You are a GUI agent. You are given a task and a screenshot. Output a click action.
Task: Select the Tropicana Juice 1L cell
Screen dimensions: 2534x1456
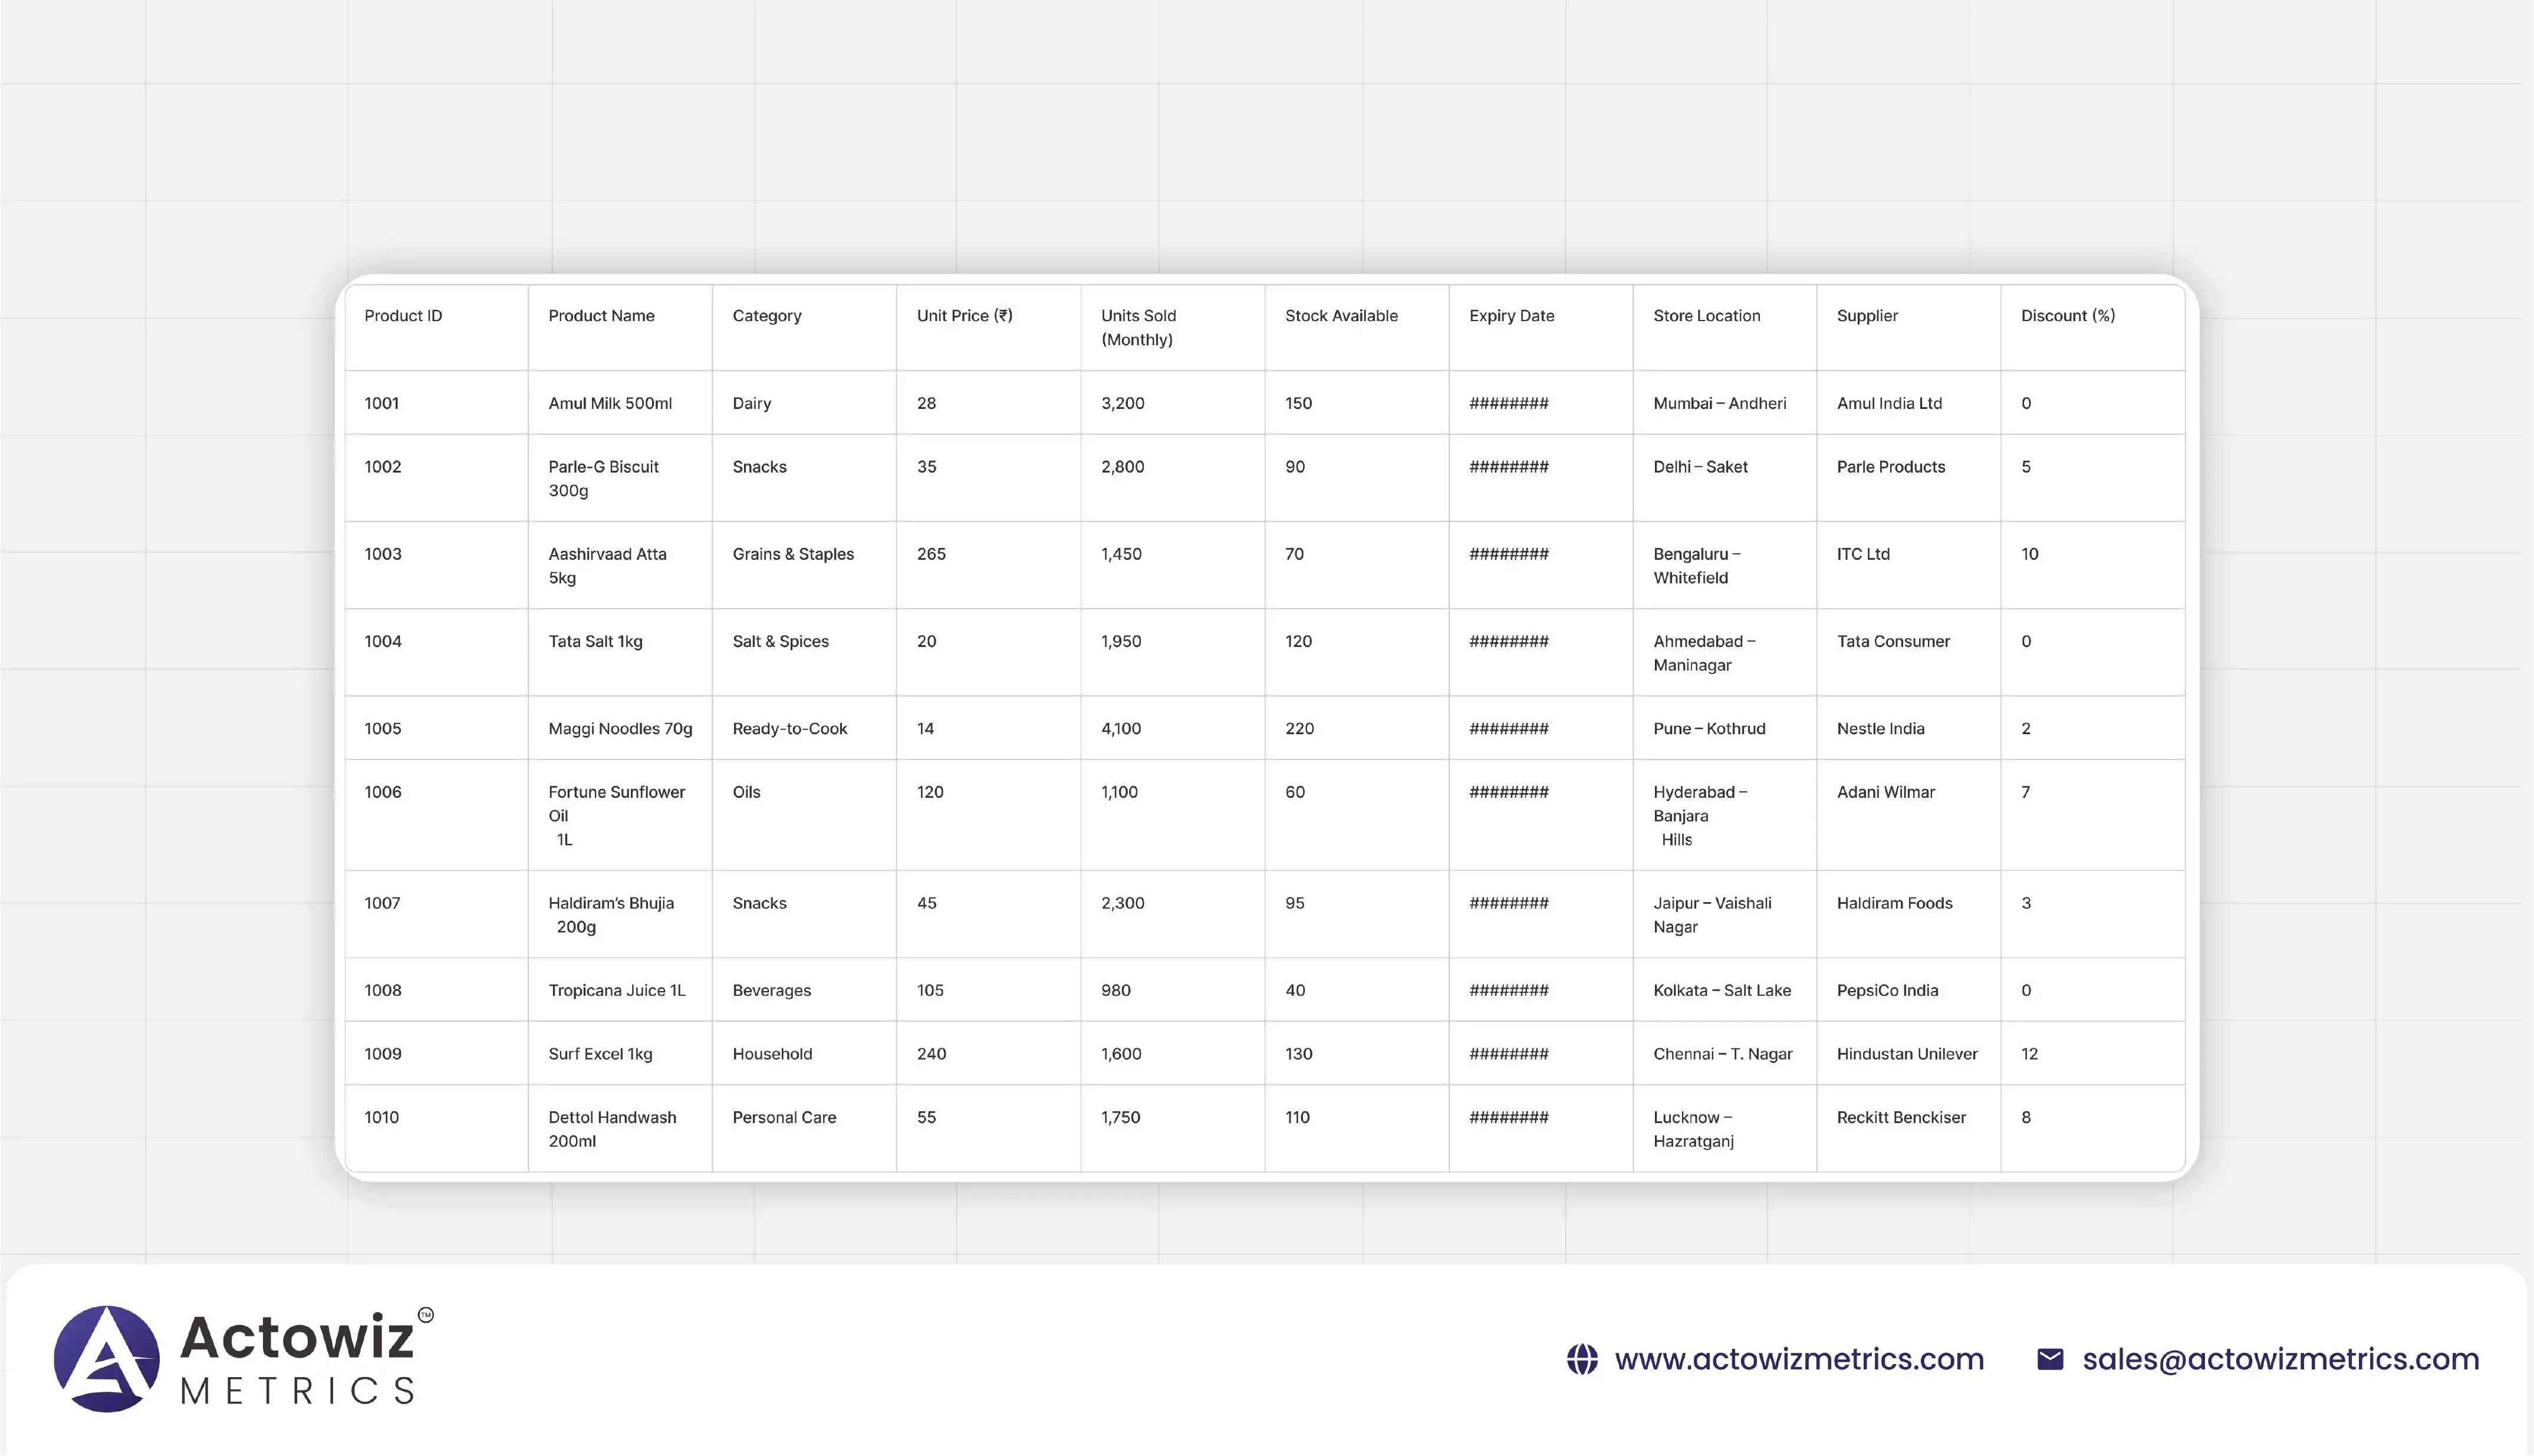point(617,991)
